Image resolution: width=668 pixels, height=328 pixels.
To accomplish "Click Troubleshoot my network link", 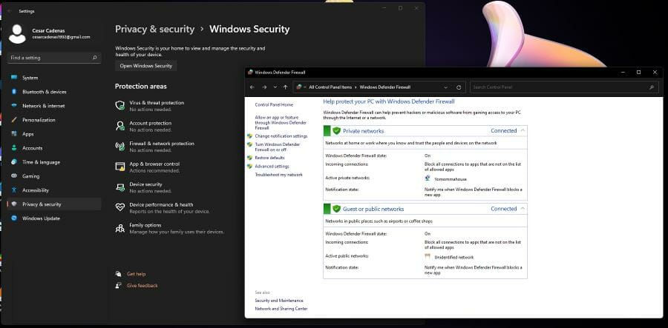I will tap(278, 175).
